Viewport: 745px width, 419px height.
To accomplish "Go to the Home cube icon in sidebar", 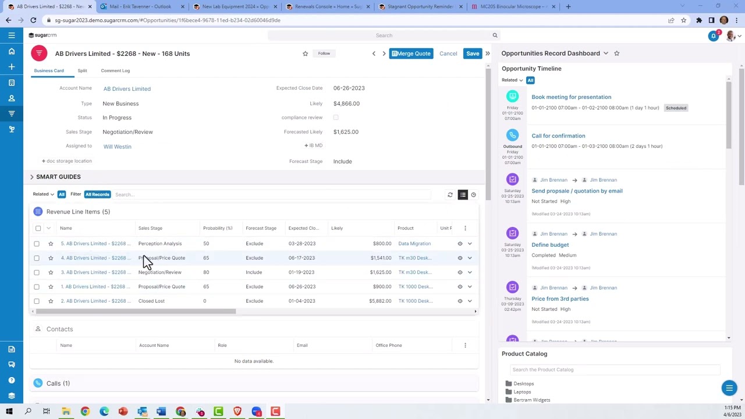I will coord(12,51).
